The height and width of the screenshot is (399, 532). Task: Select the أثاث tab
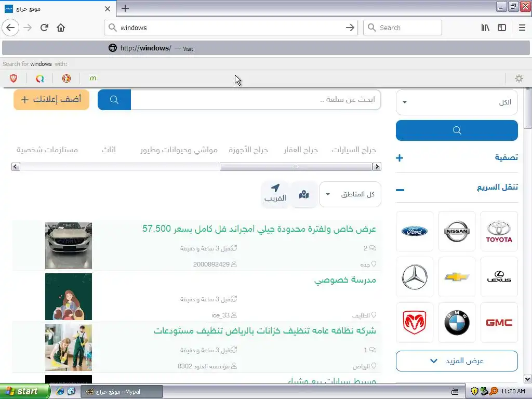pos(109,150)
